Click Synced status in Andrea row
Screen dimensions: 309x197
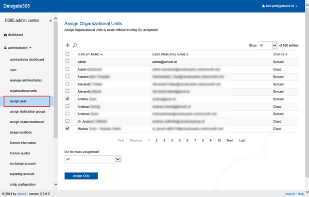(x=278, y=99)
